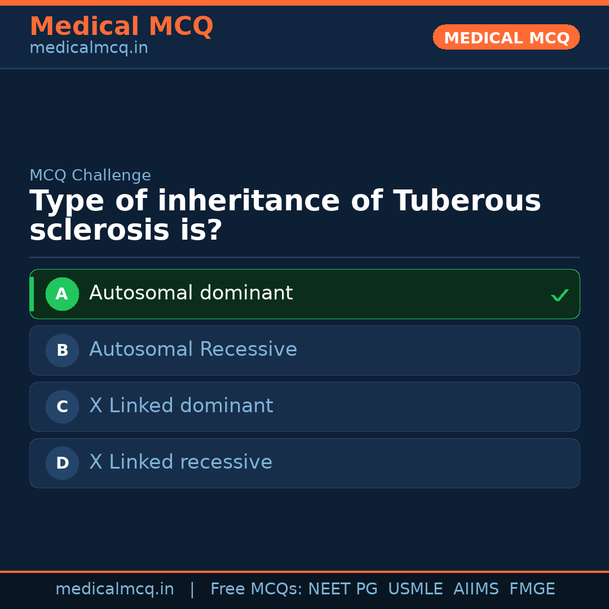Viewport: 609px width, 609px height.
Task: Click the Tuberous sclerosis question text
Action: point(285,216)
